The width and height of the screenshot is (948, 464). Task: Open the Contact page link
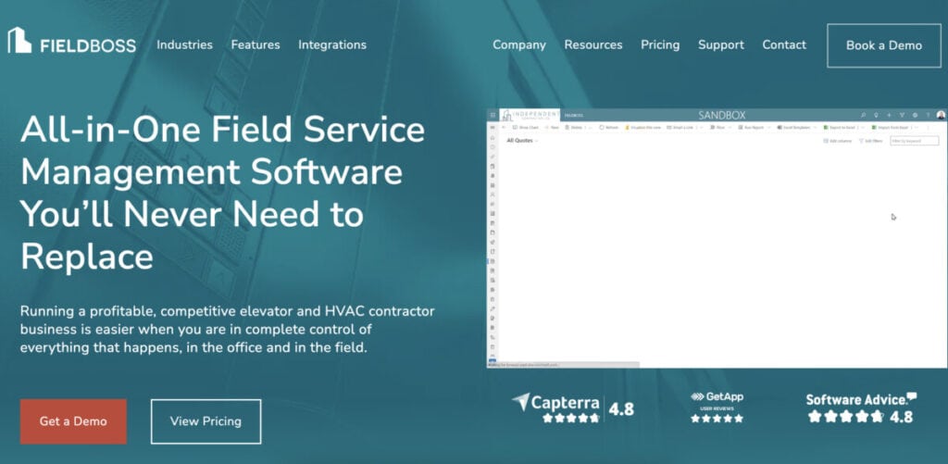784,44
